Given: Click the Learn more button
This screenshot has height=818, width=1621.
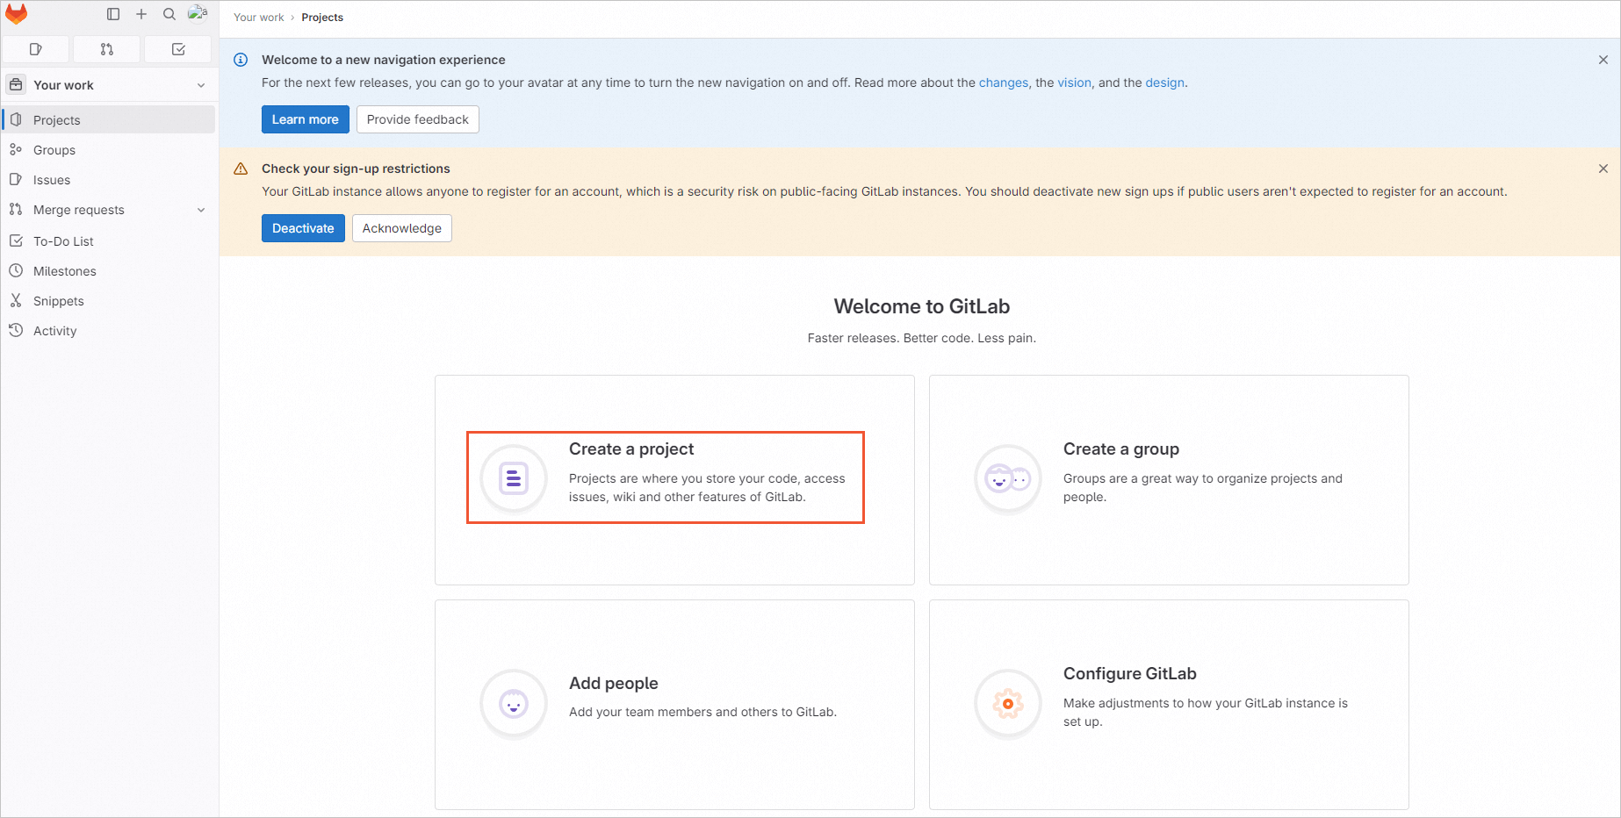Looking at the screenshot, I should coord(305,119).
